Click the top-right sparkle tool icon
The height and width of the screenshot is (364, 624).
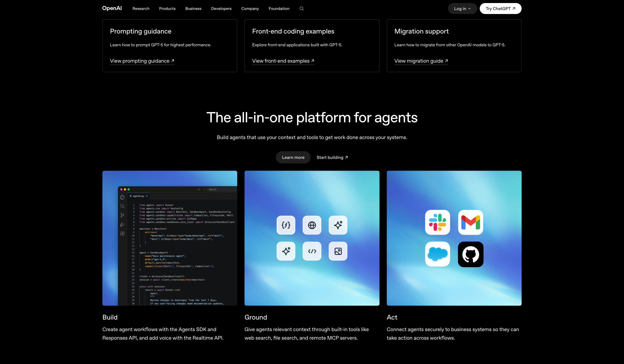point(338,225)
